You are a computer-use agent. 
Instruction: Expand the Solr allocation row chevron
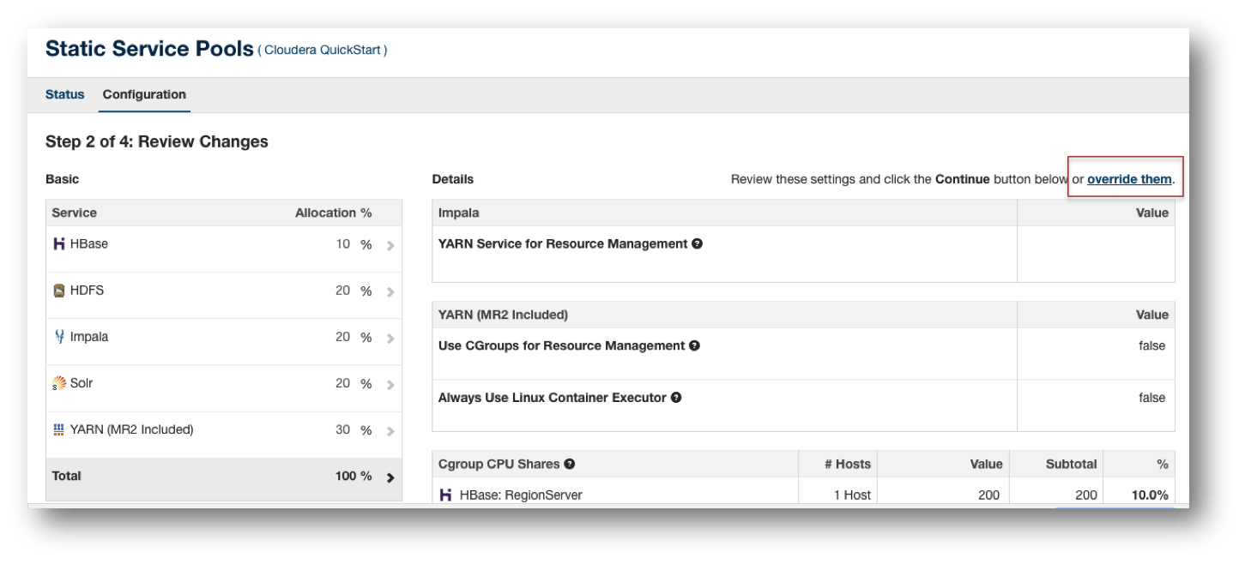coord(390,385)
